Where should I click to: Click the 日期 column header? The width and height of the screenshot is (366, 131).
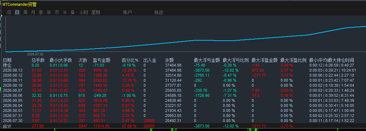[x=7, y=60]
